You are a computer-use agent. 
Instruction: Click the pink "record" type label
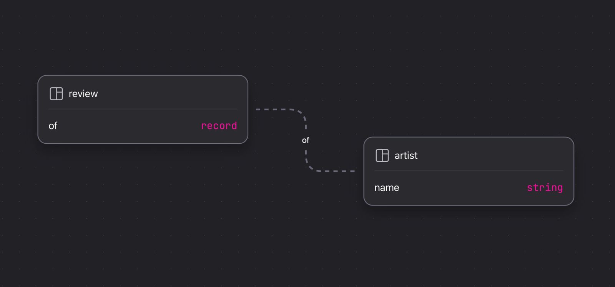(x=219, y=126)
